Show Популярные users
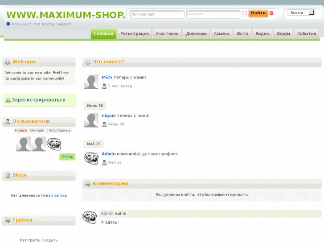 [x=59, y=130]
